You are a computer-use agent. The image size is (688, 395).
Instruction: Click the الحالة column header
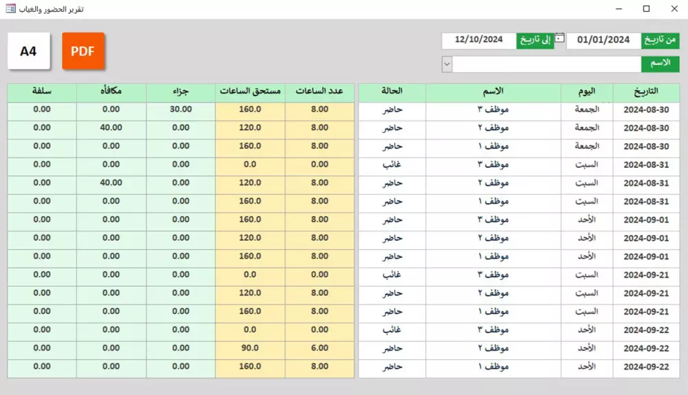(392, 92)
